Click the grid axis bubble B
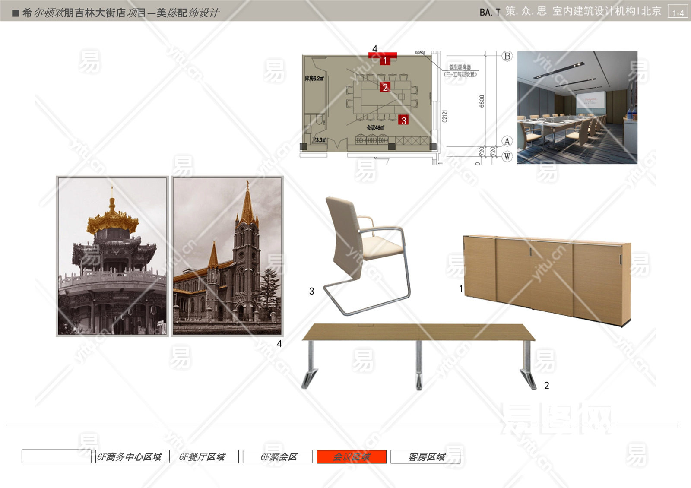Viewport: 691px width, 488px height. tap(507, 56)
